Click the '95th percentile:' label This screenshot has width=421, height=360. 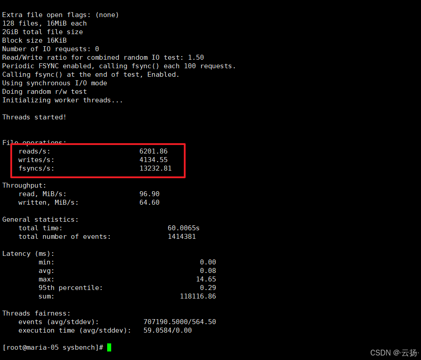(70, 288)
